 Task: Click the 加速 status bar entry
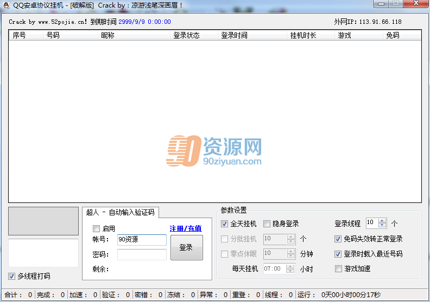tap(83, 295)
